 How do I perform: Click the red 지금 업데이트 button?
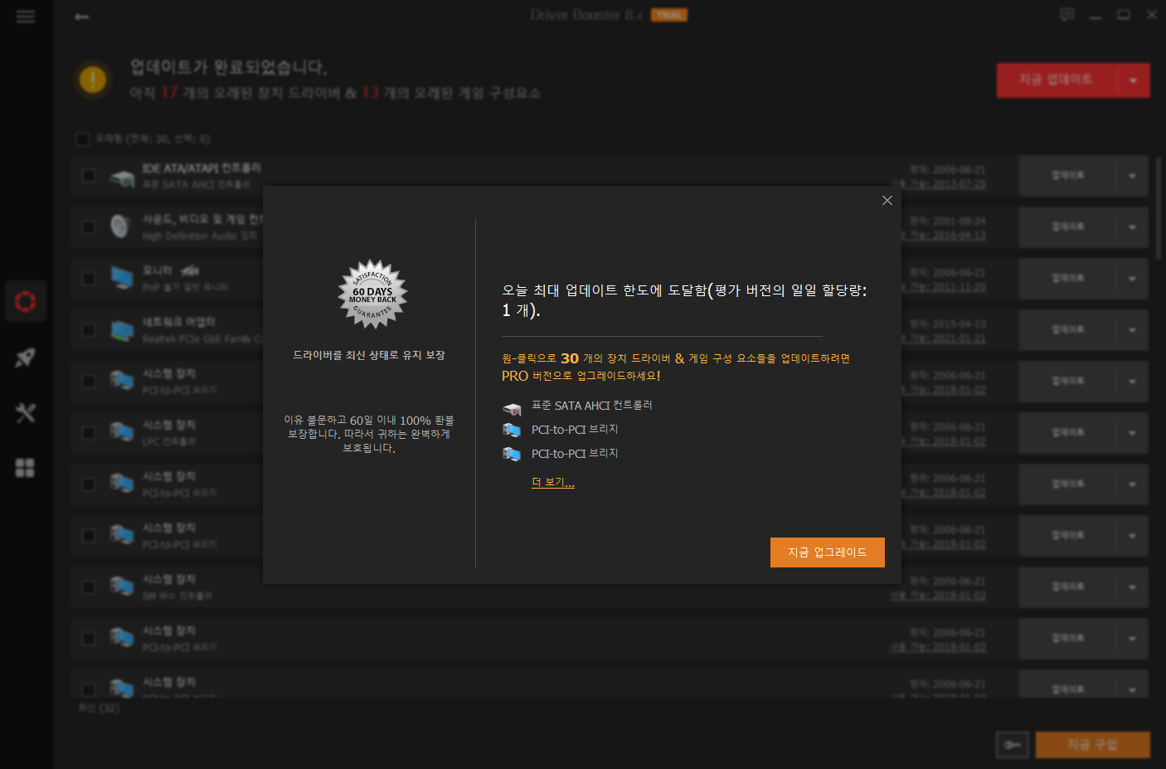point(1057,80)
